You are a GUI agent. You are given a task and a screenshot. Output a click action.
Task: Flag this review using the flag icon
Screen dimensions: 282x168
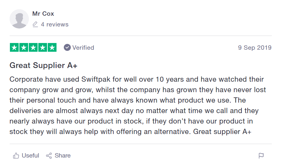(x=261, y=156)
